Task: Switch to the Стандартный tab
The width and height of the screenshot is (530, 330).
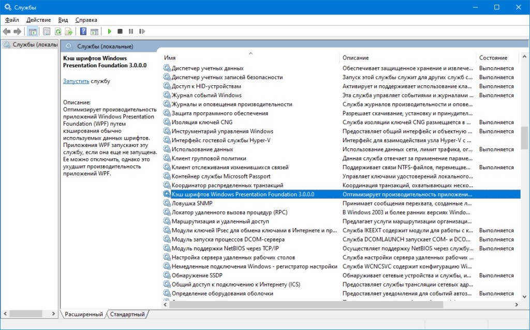Action: pyautogui.click(x=127, y=314)
